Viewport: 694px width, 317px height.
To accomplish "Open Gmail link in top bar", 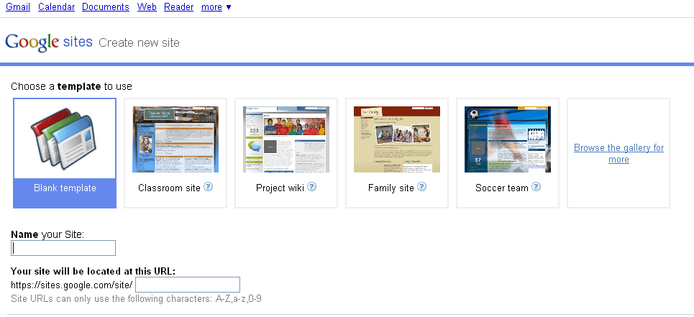I will coord(18,7).
